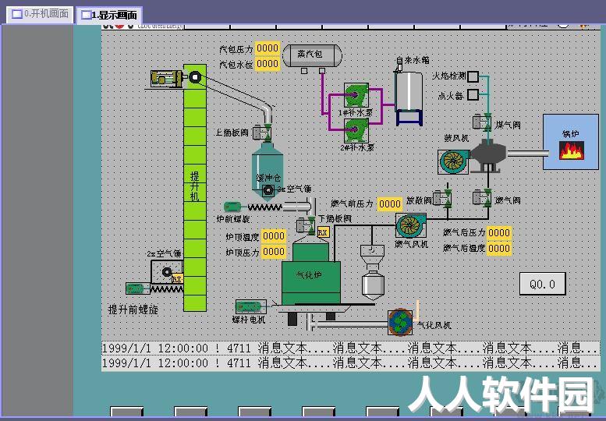Select the 1.显示画面 tab
Viewport: 606px width, 421px height.
(x=109, y=15)
